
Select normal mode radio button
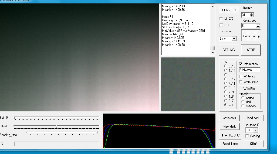click(243, 98)
